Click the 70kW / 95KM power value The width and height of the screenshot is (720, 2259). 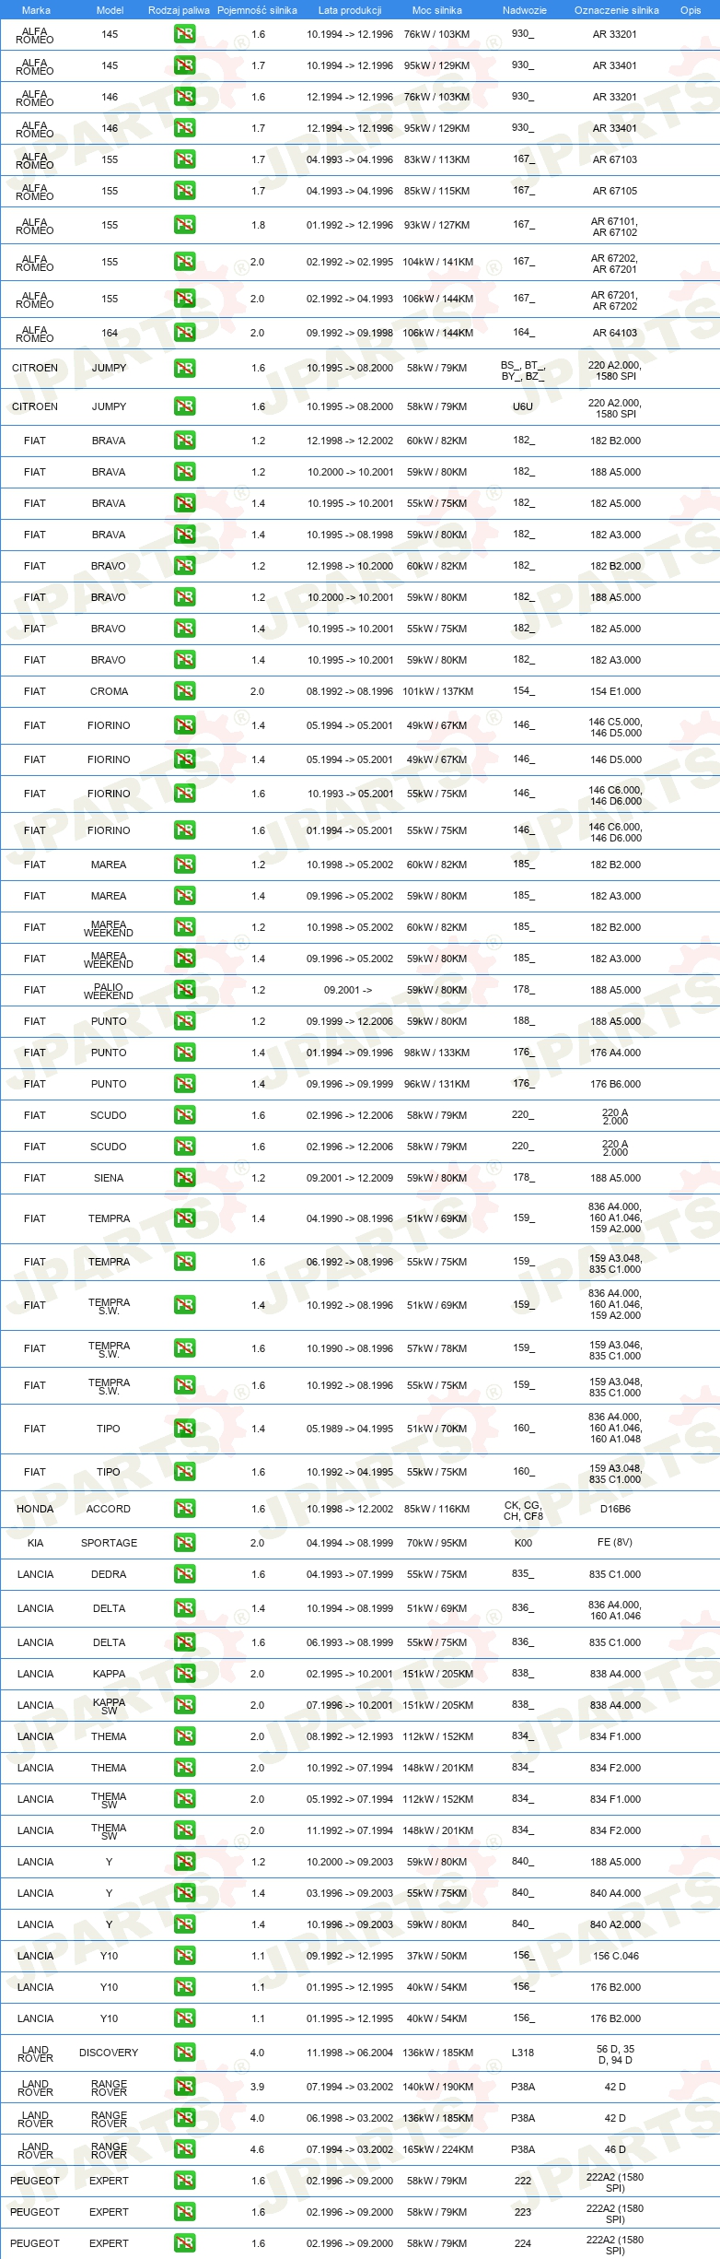(x=437, y=1543)
